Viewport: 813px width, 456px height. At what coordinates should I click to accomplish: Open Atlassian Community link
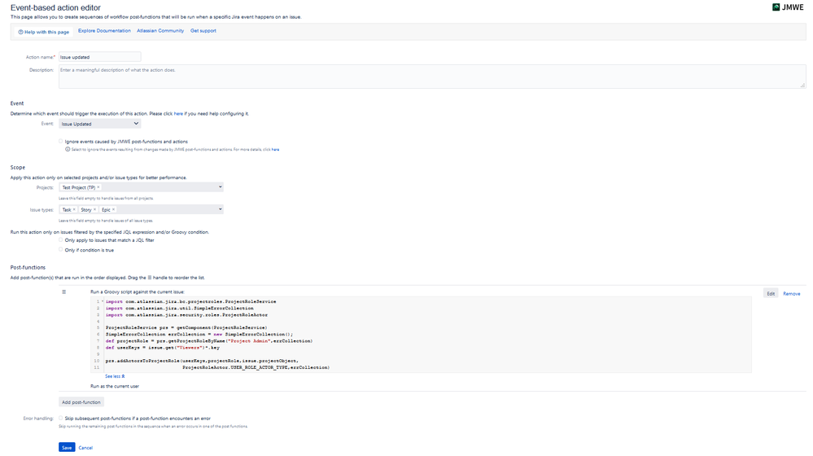click(x=160, y=31)
